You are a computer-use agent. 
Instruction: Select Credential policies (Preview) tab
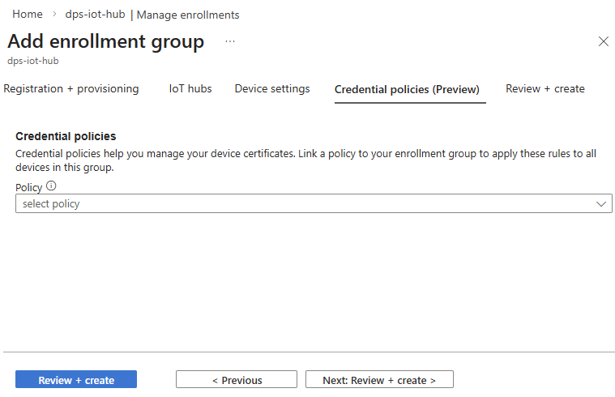coord(407,89)
